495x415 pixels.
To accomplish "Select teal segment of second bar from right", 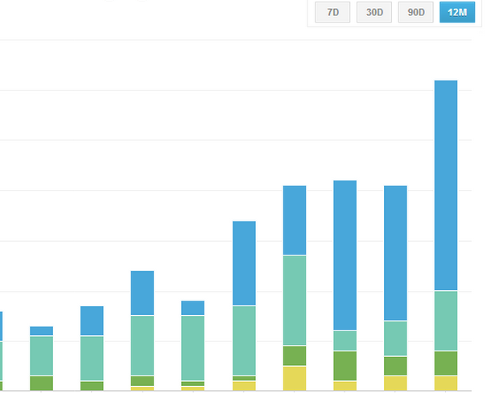I will tap(395, 338).
